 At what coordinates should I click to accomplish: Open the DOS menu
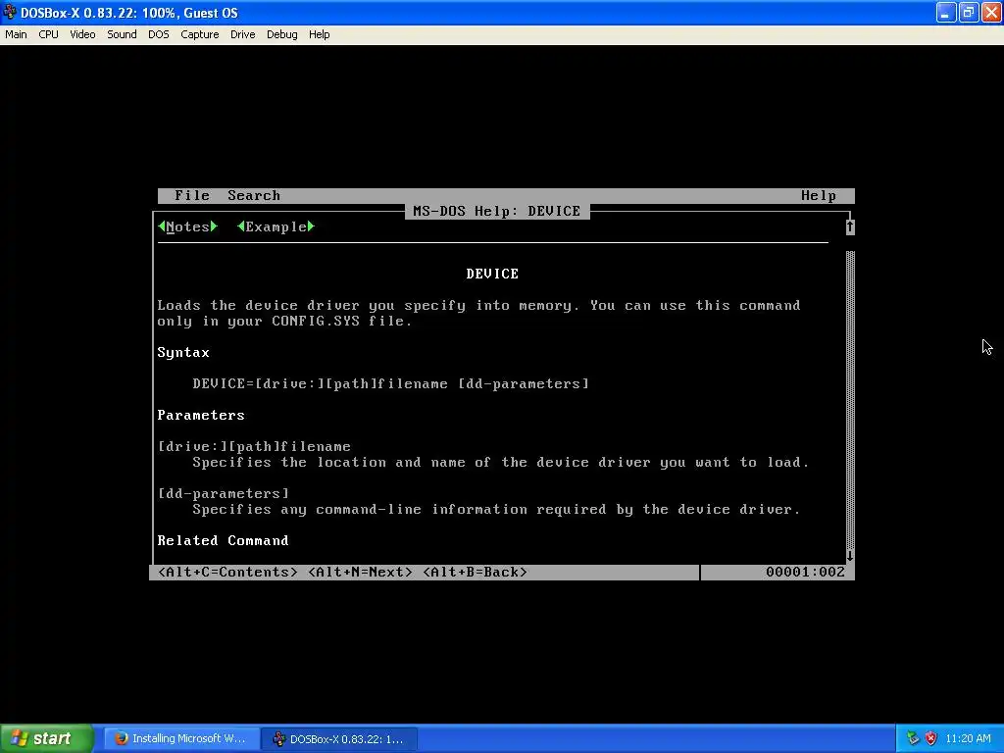click(x=158, y=34)
